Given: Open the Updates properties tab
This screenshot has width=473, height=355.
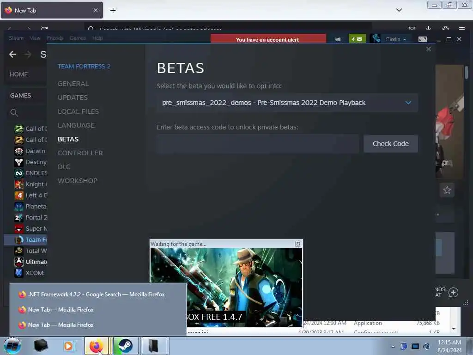Looking at the screenshot, I should click(73, 98).
